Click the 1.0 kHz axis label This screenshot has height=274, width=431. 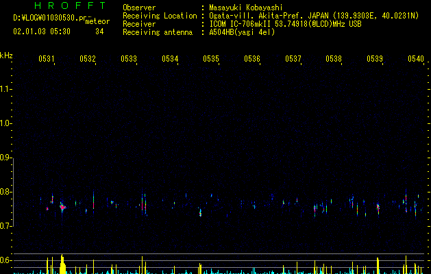[5, 123]
